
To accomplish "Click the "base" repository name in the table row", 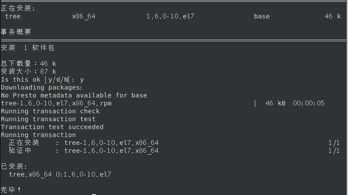I will (261, 17).
